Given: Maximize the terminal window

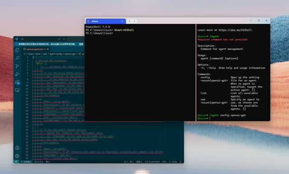Looking at the screenshot, I should pos(259,21).
